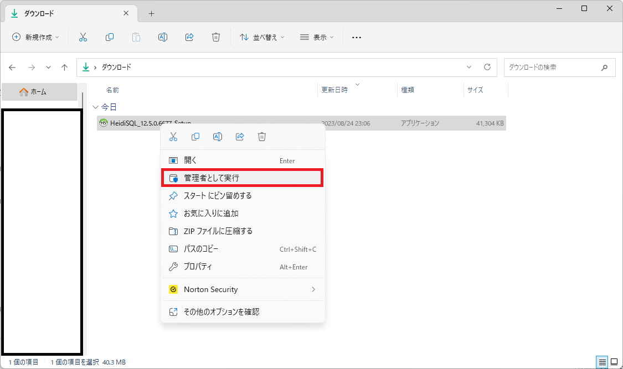623x369 pixels.
Task: Click the toolbar share icon
Action: point(189,37)
